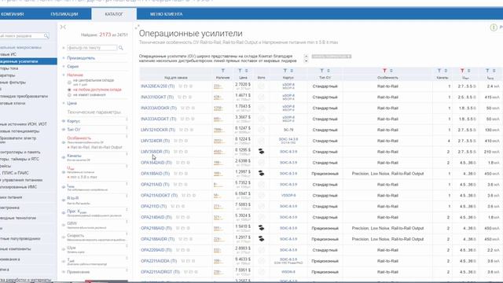Expand the Uшум noise filter
Screen dimensions: 503x283
pyautogui.click(x=72, y=248)
